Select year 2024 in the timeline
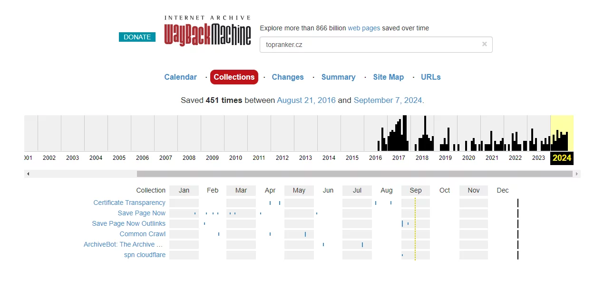This screenshot has width=604, height=286. 562,158
